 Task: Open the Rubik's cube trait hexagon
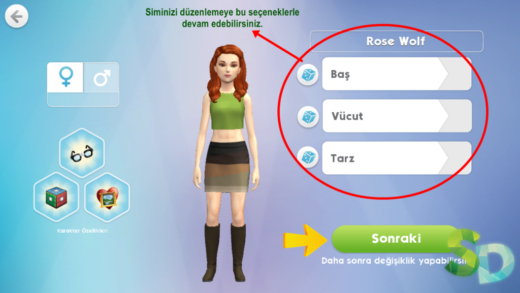(x=56, y=197)
